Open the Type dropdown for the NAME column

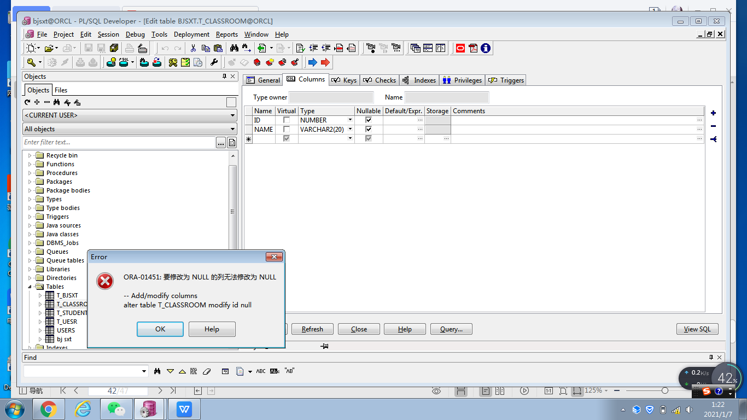350,130
